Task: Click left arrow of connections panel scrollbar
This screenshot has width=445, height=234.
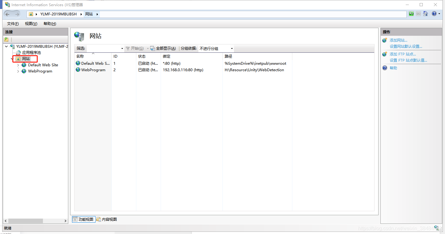Action: point(6,221)
